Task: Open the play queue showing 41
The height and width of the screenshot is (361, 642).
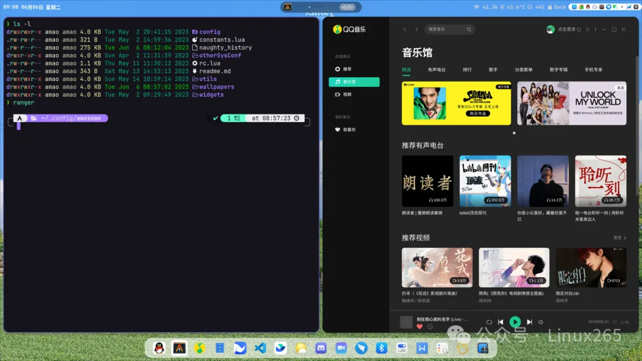Action: pos(625,322)
